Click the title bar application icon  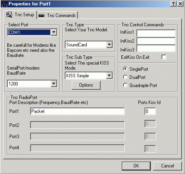coord(4,4)
